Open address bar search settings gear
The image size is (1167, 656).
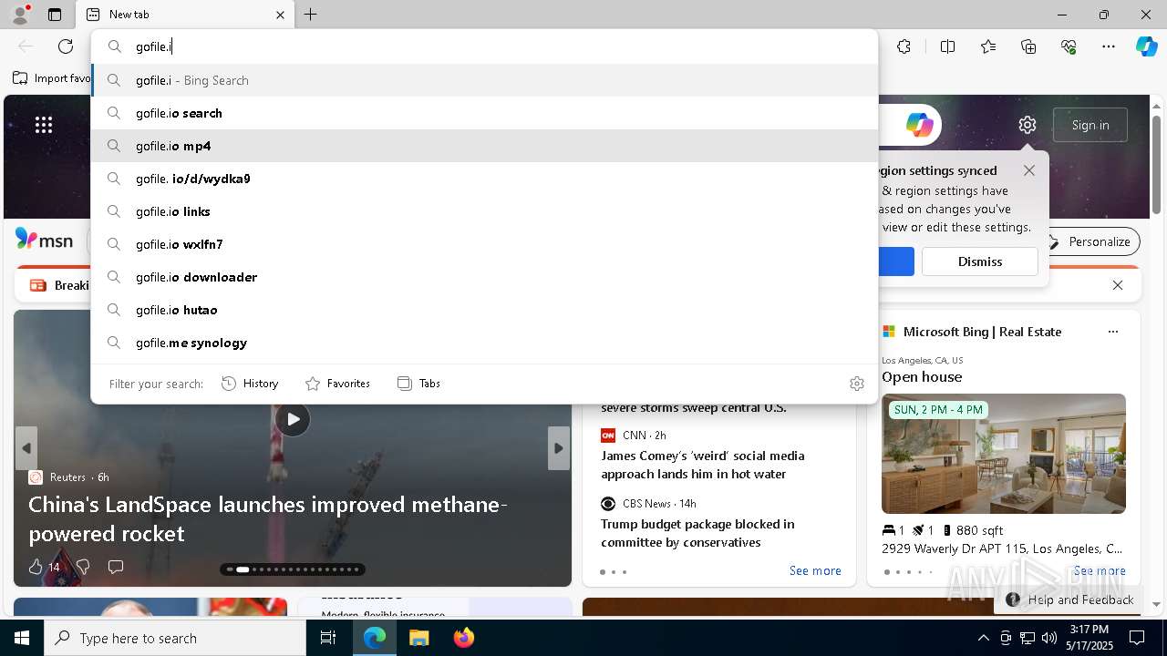857,384
